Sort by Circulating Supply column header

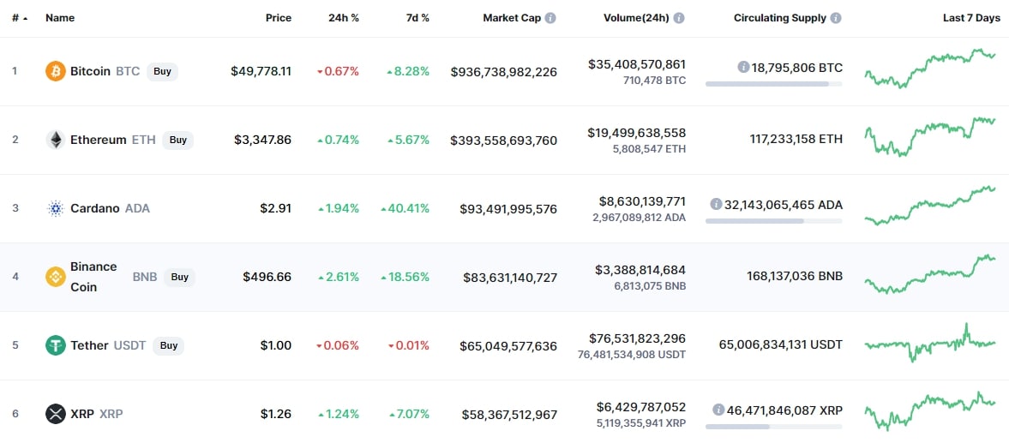click(780, 18)
